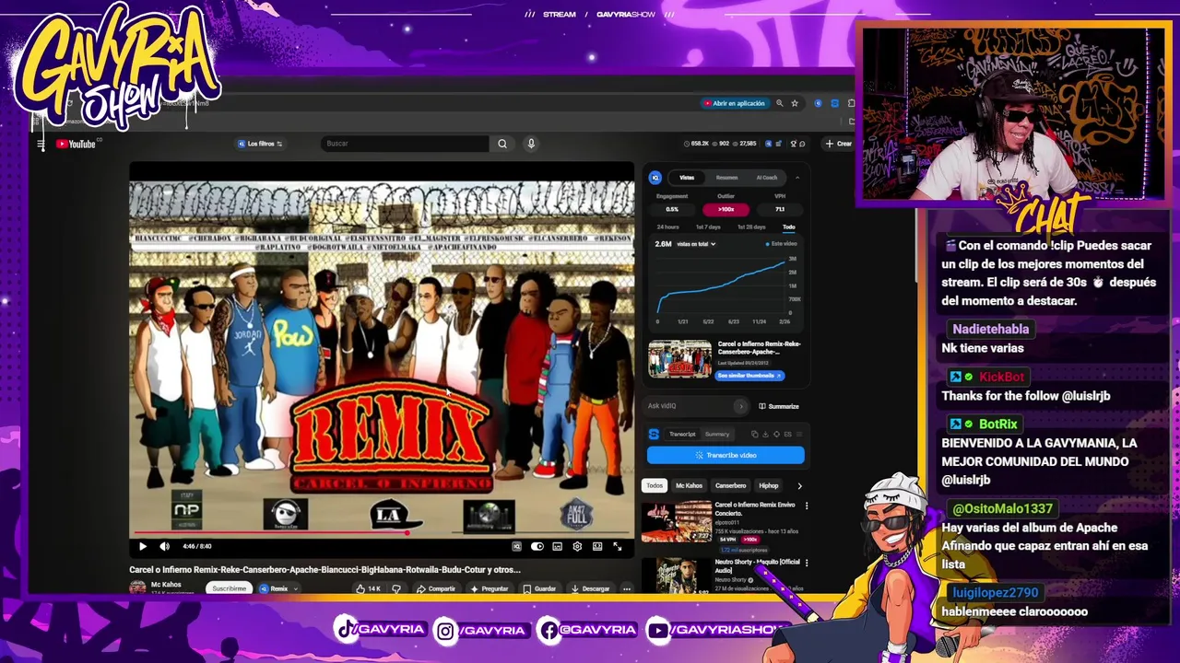1180x663 pixels.
Task: Click the Preguntar button
Action: (489, 588)
